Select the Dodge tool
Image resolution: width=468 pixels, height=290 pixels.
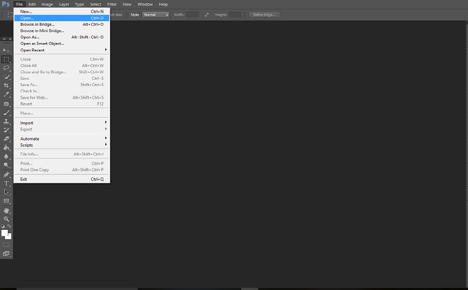click(x=6, y=165)
